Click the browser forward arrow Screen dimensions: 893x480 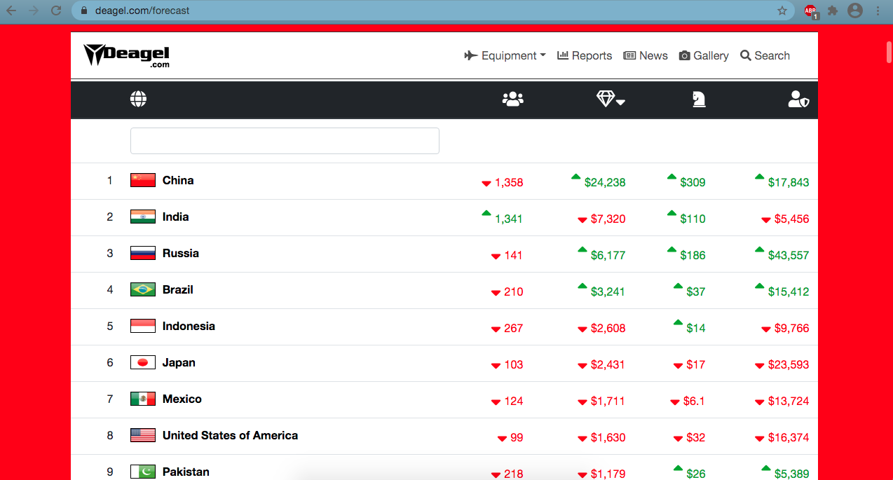[33, 11]
